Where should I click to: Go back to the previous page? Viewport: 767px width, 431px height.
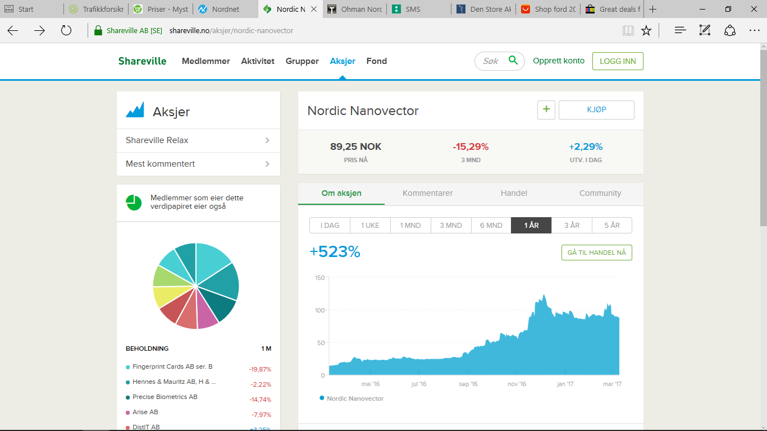pyautogui.click(x=12, y=30)
